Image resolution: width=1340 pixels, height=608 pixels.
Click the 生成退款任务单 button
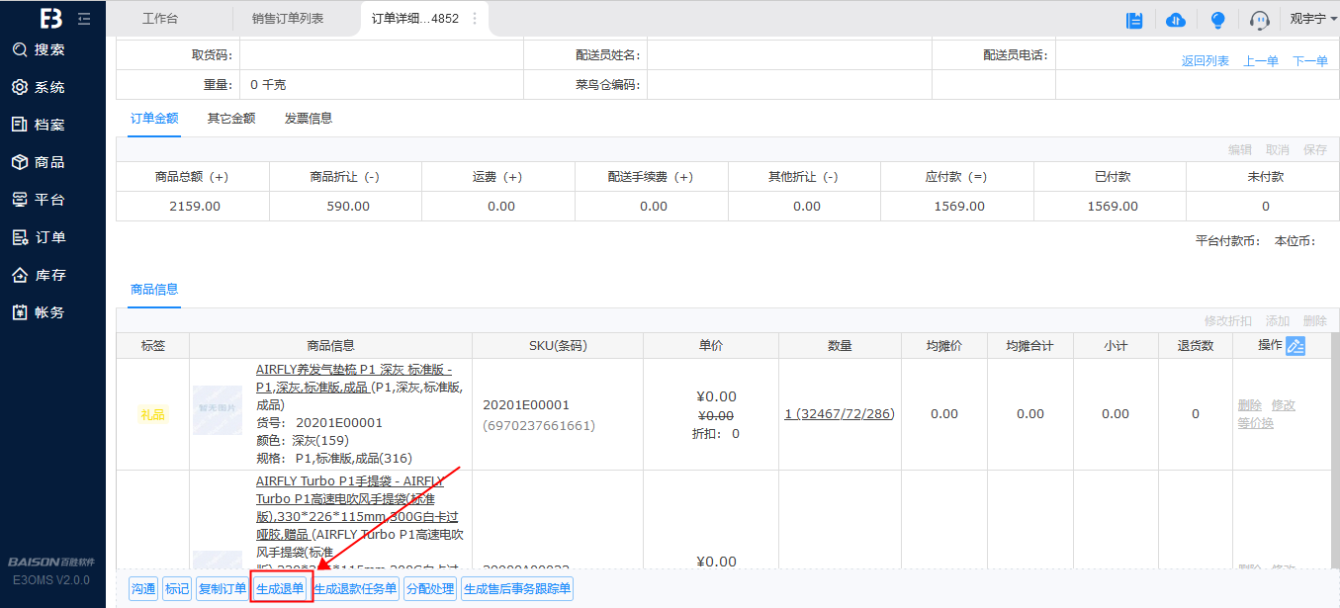coord(356,589)
